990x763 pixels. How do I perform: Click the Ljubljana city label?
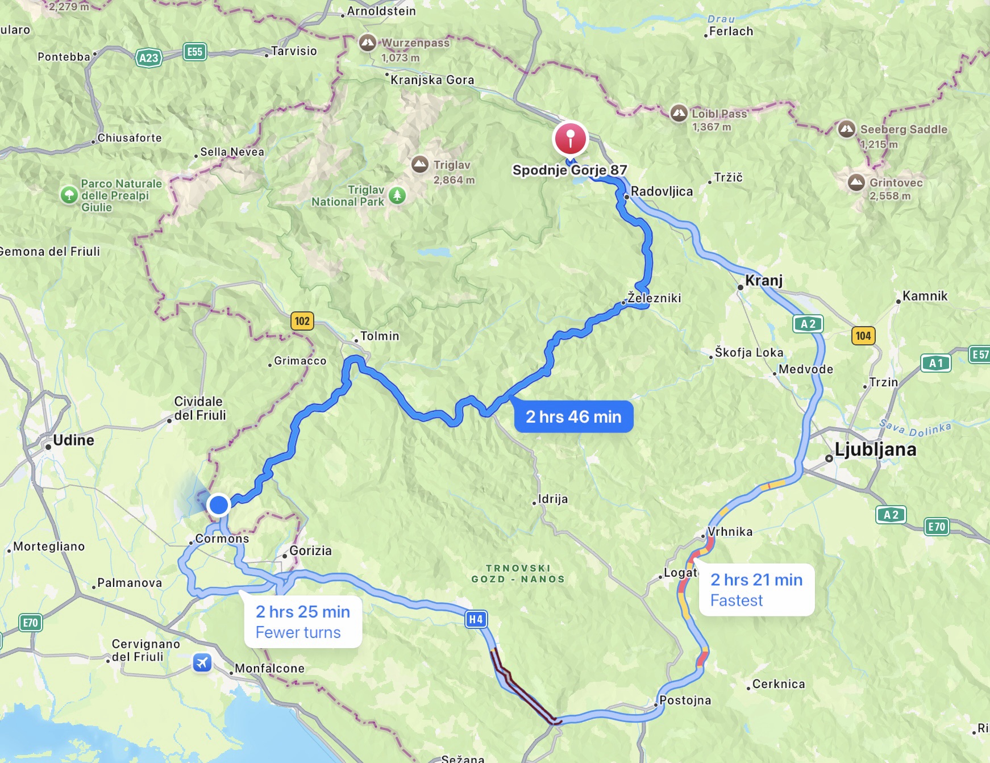(875, 449)
